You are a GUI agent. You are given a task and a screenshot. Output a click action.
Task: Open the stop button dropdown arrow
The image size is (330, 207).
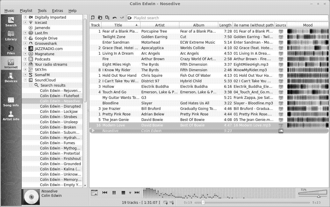click(x=130, y=193)
